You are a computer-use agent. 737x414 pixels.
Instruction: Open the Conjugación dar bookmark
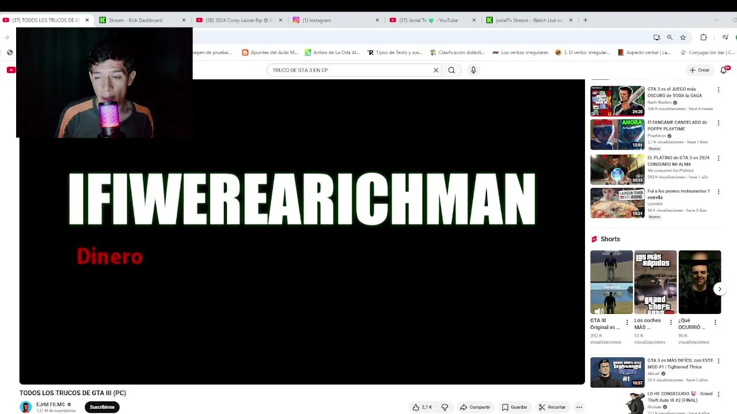point(708,52)
